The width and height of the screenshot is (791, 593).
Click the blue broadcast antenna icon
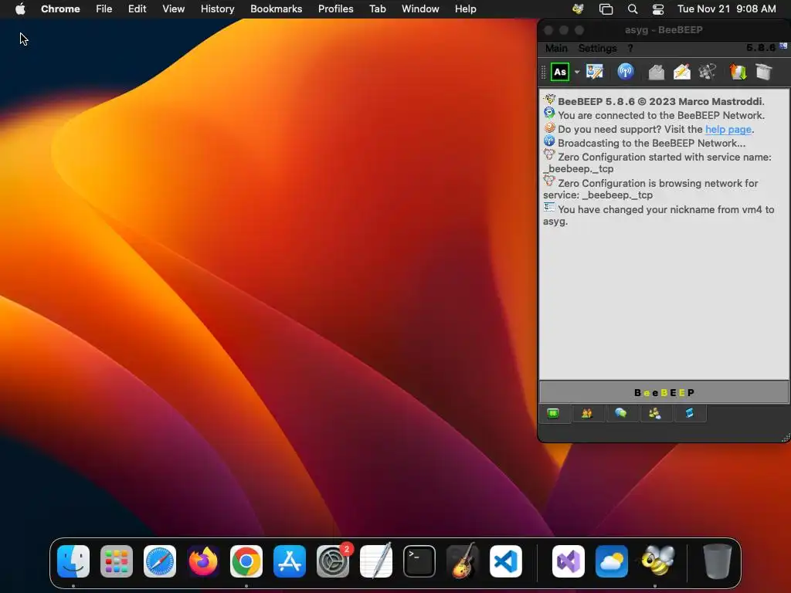click(x=626, y=72)
